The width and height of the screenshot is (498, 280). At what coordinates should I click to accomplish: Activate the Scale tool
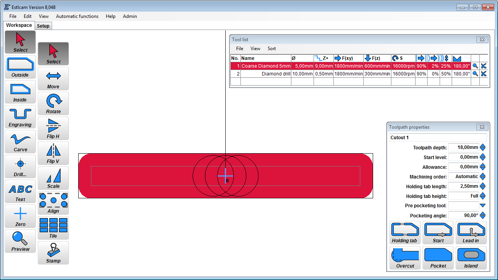click(x=53, y=178)
